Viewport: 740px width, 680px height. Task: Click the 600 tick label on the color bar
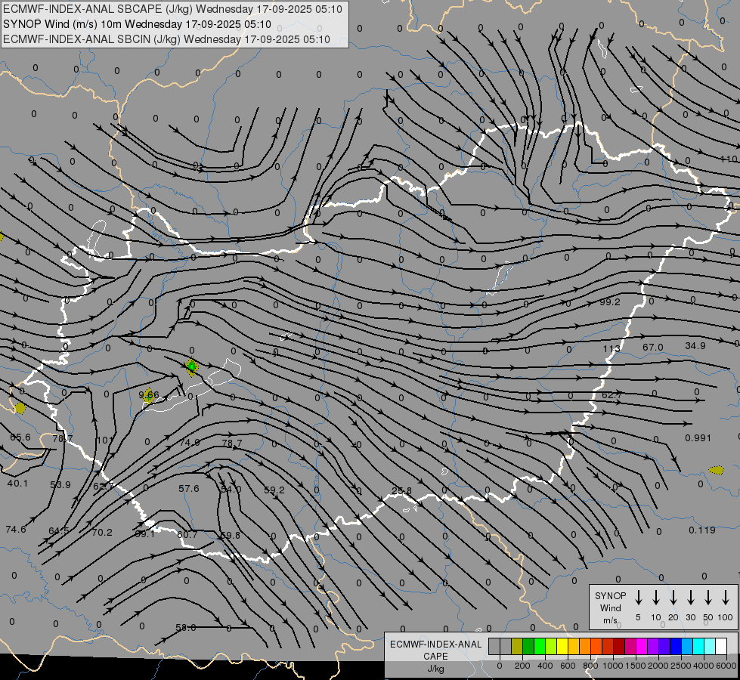(x=568, y=666)
